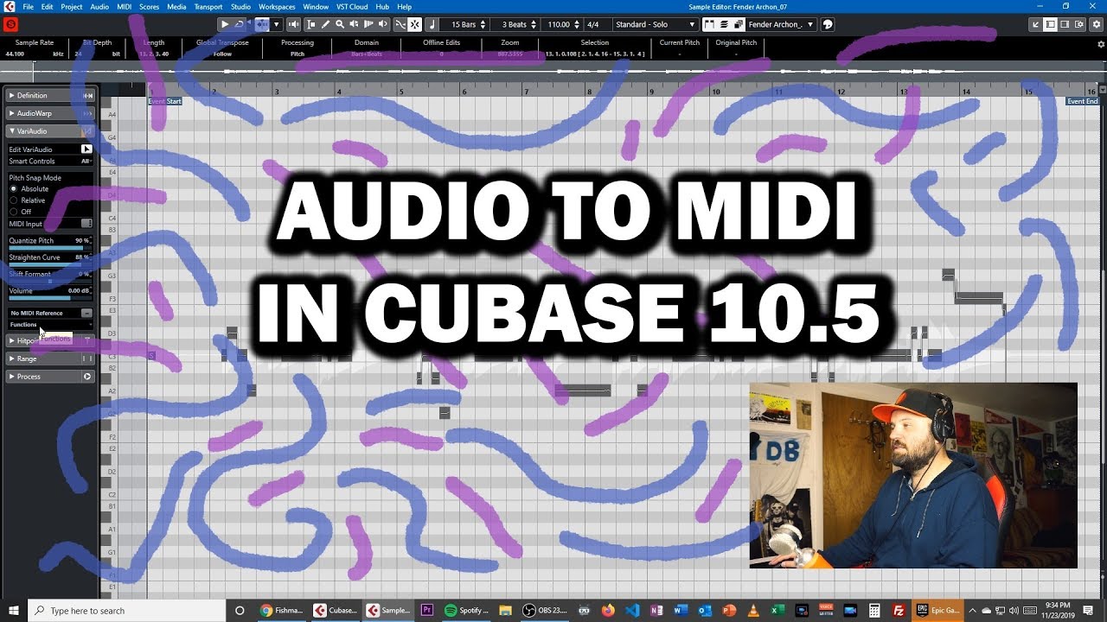Open Adobe Premiere from the taskbar
1107x622 pixels.
tap(427, 610)
